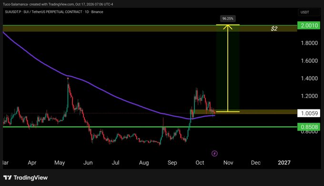
Task: Click the 1.2000 price axis value
Action: point(309,96)
